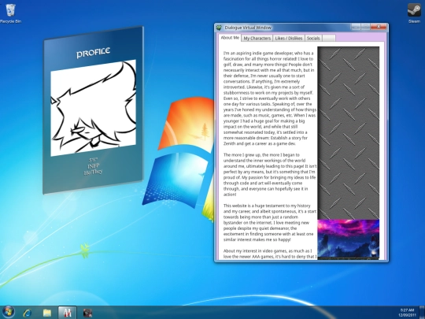This screenshot has height=319, width=425.
Task: Click the Show Desktop strip
Action: pos(423,313)
